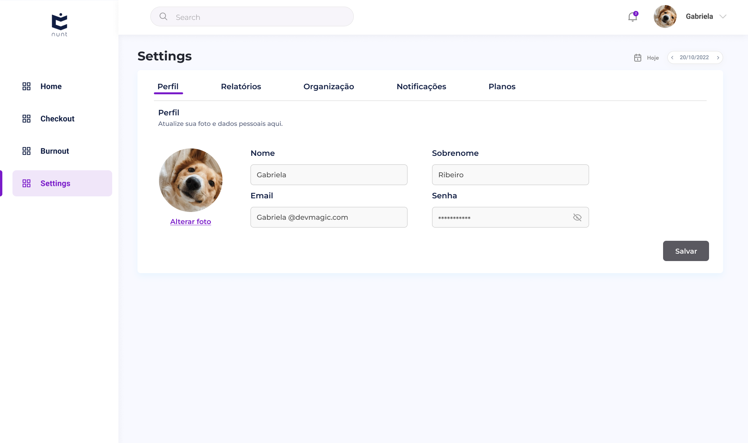The image size is (748, 443).
Task: Switch to the Notificações tab
Action: coord(422,87)
